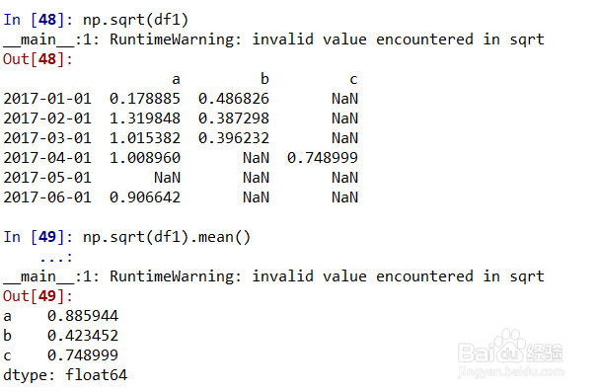Select the 2017-01-01 row index
This screenshot has width=598, height=392.
(x=47, y=99)
